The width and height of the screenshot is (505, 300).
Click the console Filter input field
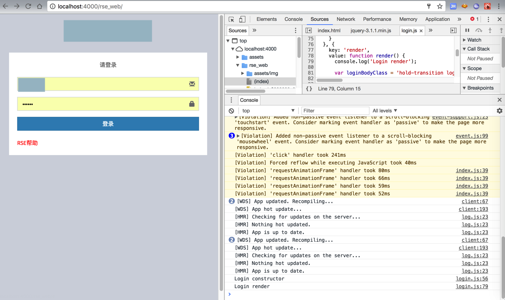[335, 111]
